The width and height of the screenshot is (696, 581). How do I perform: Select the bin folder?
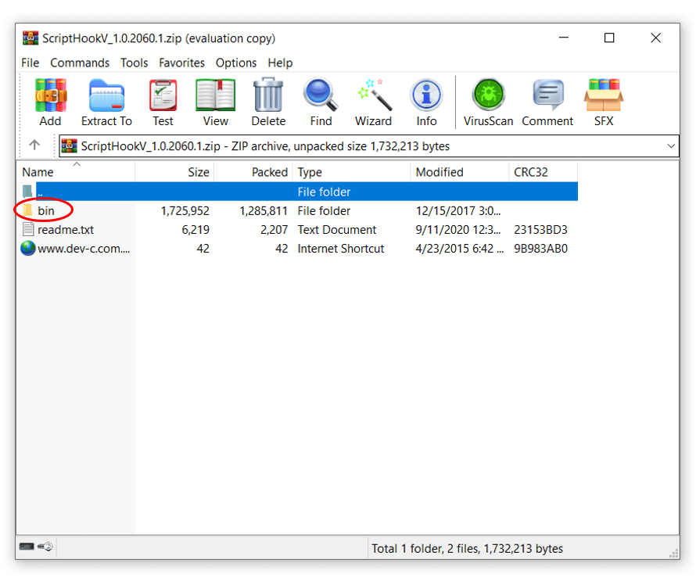click(x=45, y=211)
